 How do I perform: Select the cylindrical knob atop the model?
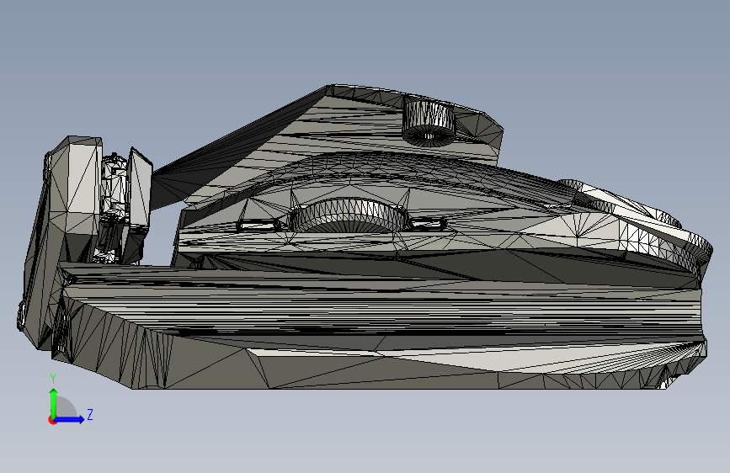pyautogui.click(x=429, y=121)
